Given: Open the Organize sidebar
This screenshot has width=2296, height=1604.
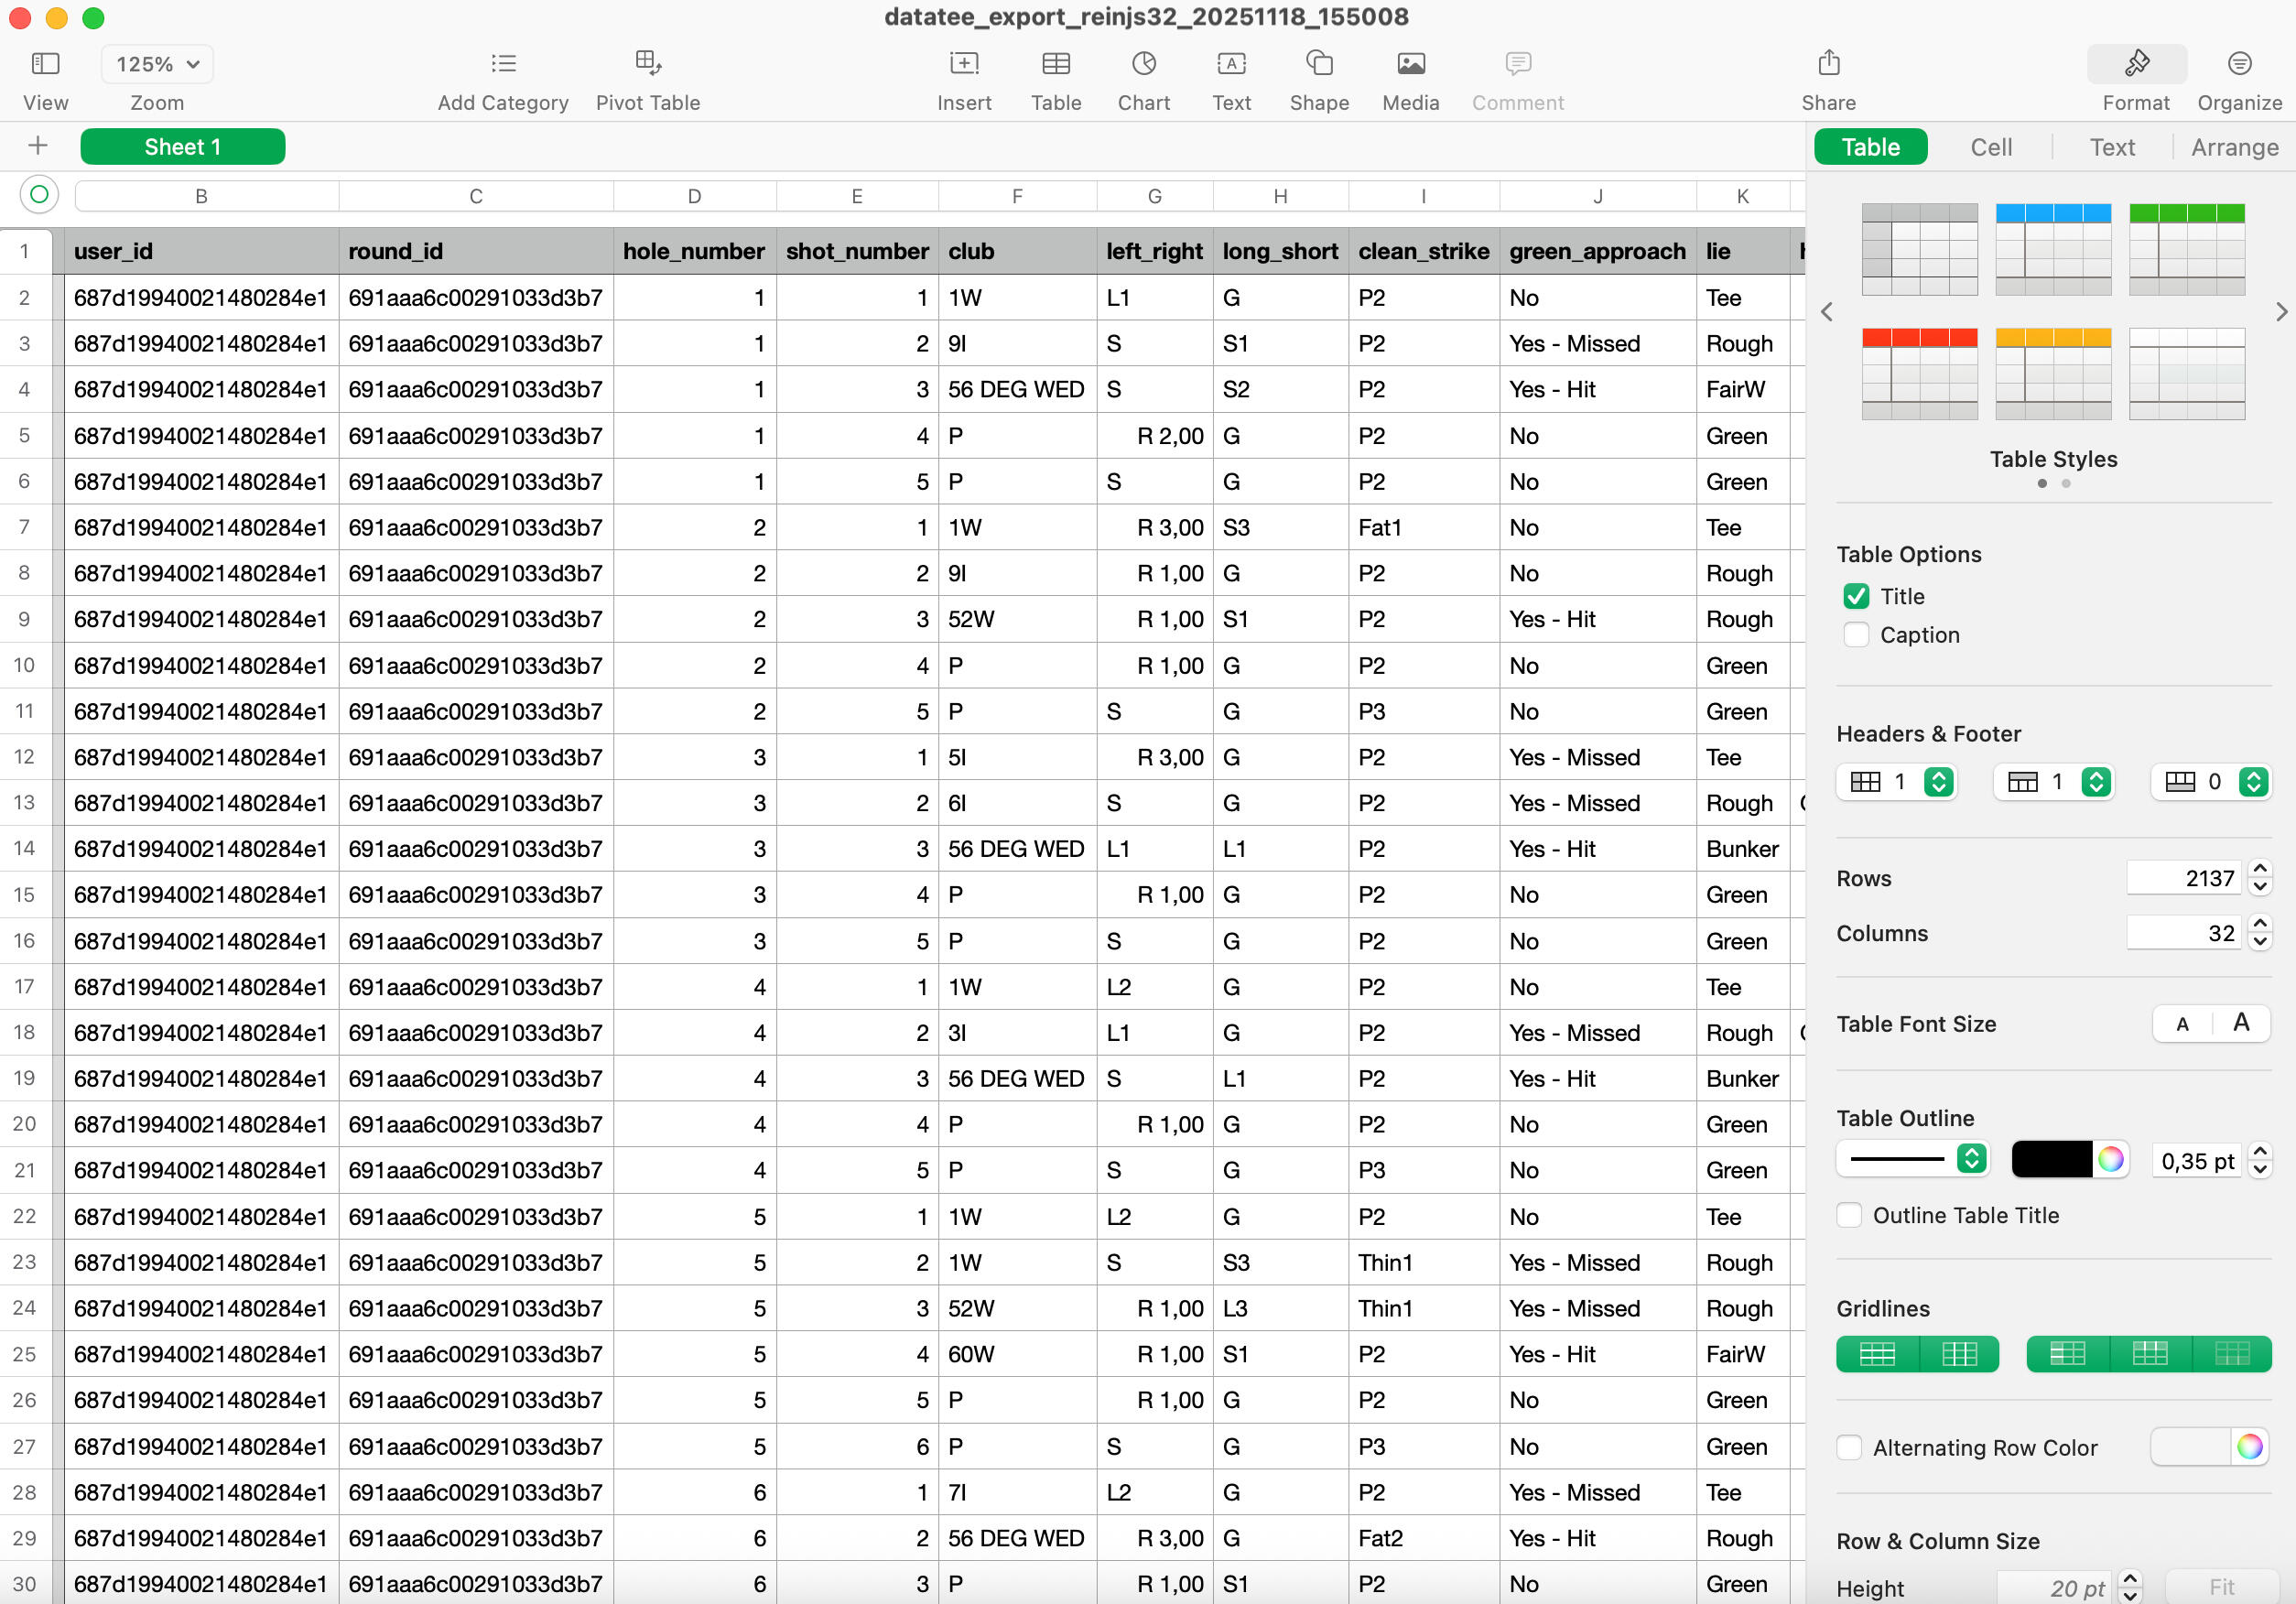Looking at the screenshot, I should coord(2238,64).
